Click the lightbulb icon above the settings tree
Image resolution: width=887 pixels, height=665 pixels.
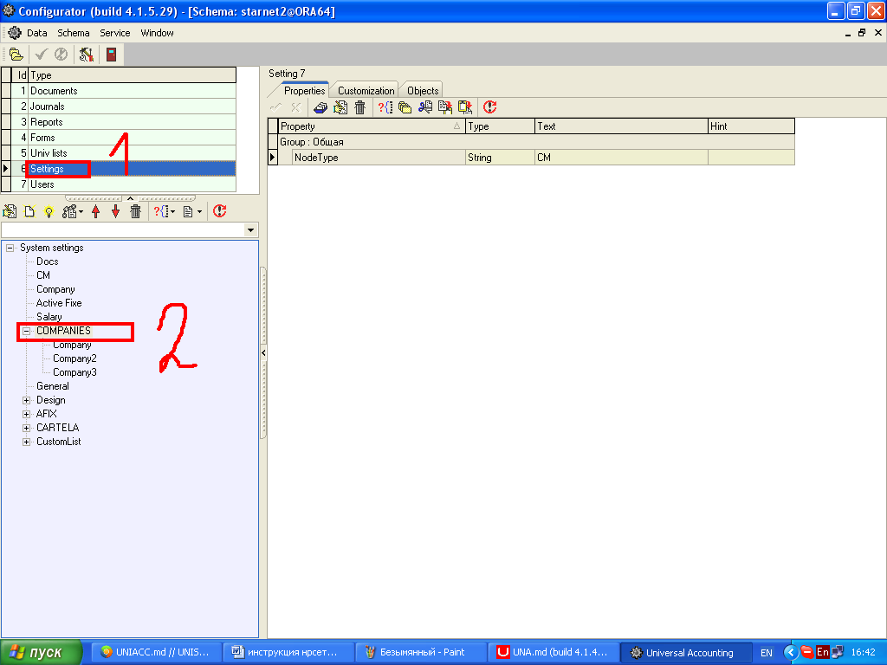(x=49, y=211)
